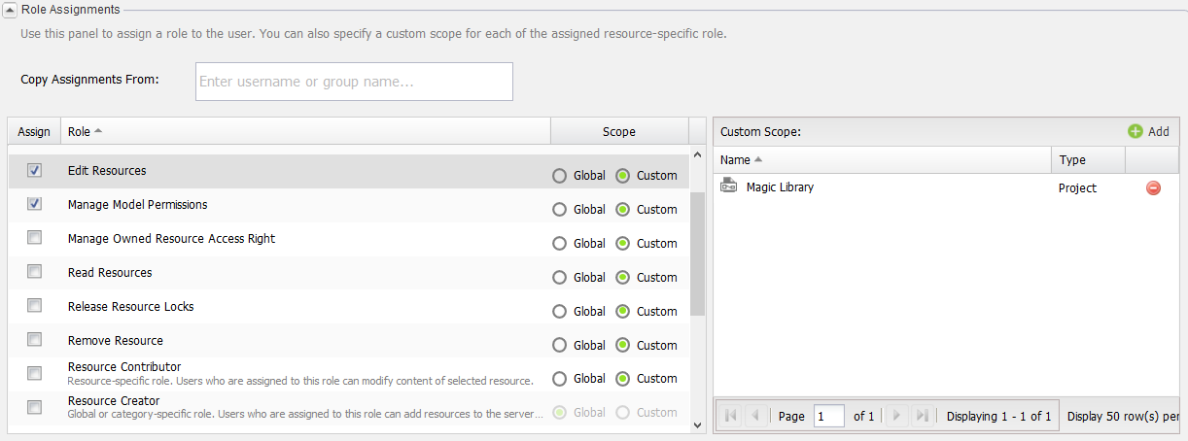The height and width of the screenshot is (441, 1188).
Task: Go to next page of custom scope
Action: click(896, 416)
